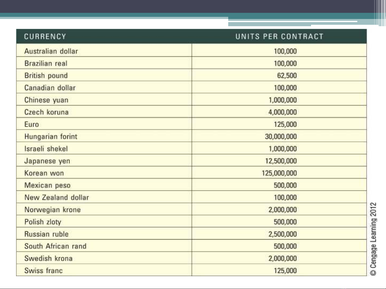The height and width of the screenshot is (289, 386).
Task: Click the CURRENCY column header
Action: coord(45,37)
